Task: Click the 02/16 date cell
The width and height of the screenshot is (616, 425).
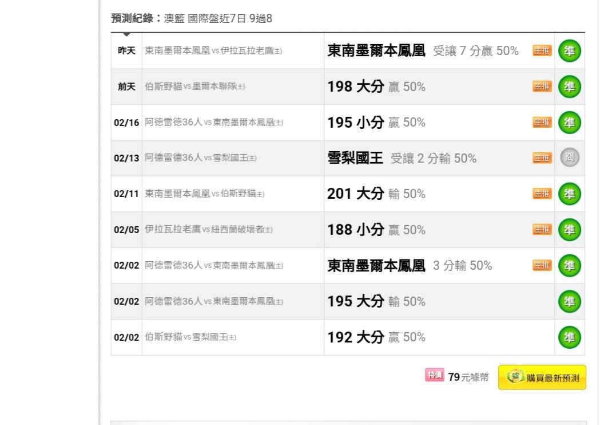Action: tap(126, 123)
